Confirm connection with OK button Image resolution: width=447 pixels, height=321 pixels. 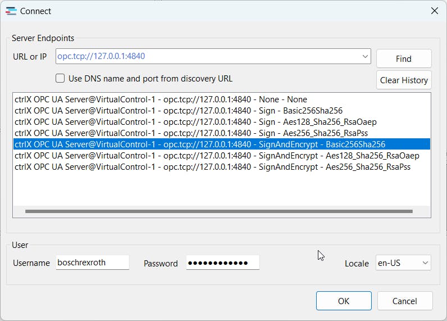pos(343,301)
